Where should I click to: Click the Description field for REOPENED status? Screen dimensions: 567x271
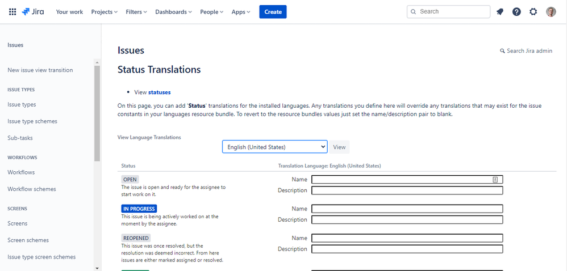(x=407, y=249)
